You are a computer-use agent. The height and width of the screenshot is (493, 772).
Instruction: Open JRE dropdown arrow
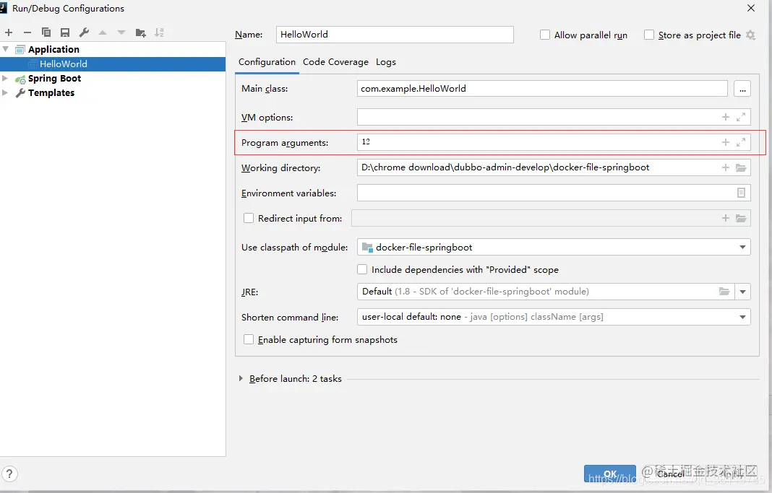(x=742, y=292)
